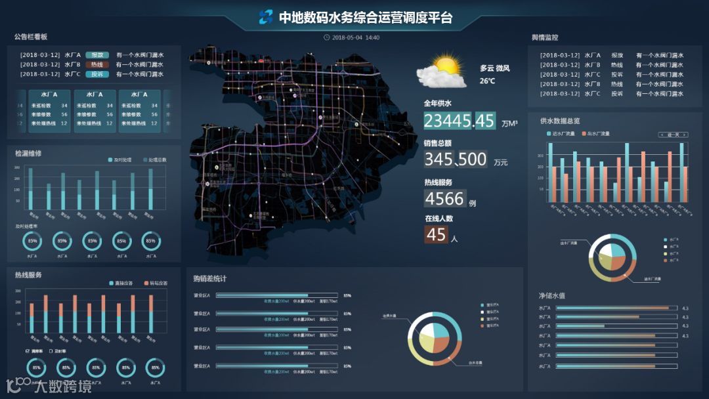The height and width of the screenshot is (399, 709).
Task: Select the 供水数据总览 panel title
Action: click(x=560, y=121)
